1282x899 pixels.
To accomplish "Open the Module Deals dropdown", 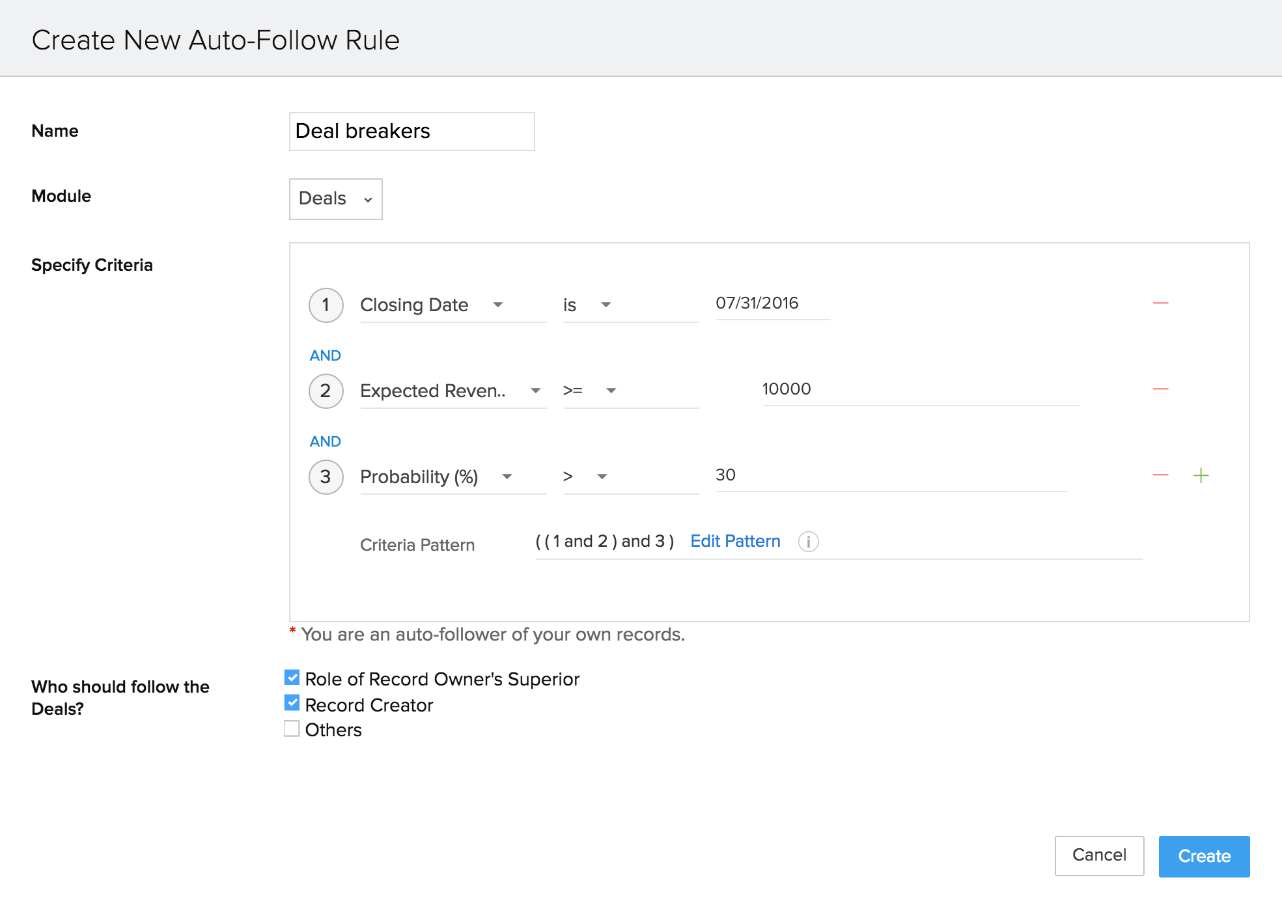I will (x=335, y=199).
